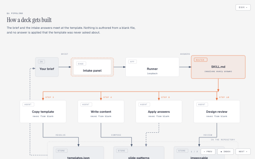The height and width of the screenshot is (159, 255).
Task: Click the RESOLVE edge label
Action: tap(60, 135)
